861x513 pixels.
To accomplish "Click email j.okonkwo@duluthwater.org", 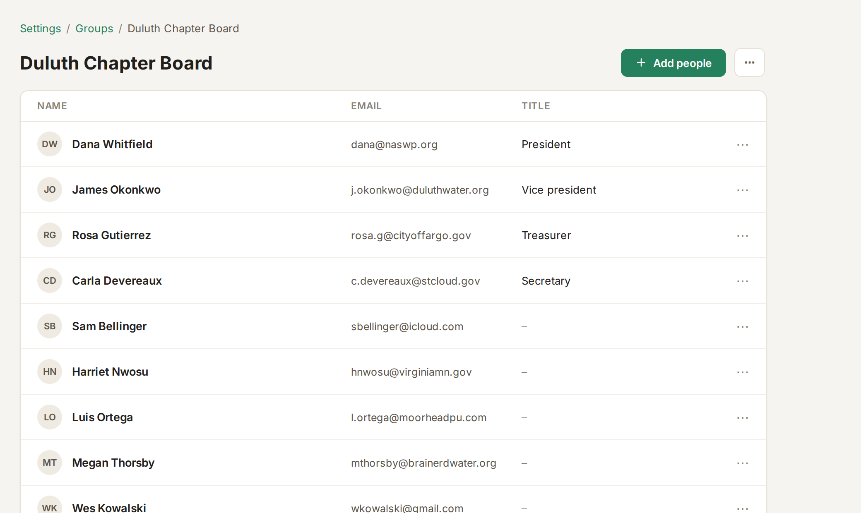I will [x=420, y=190].
